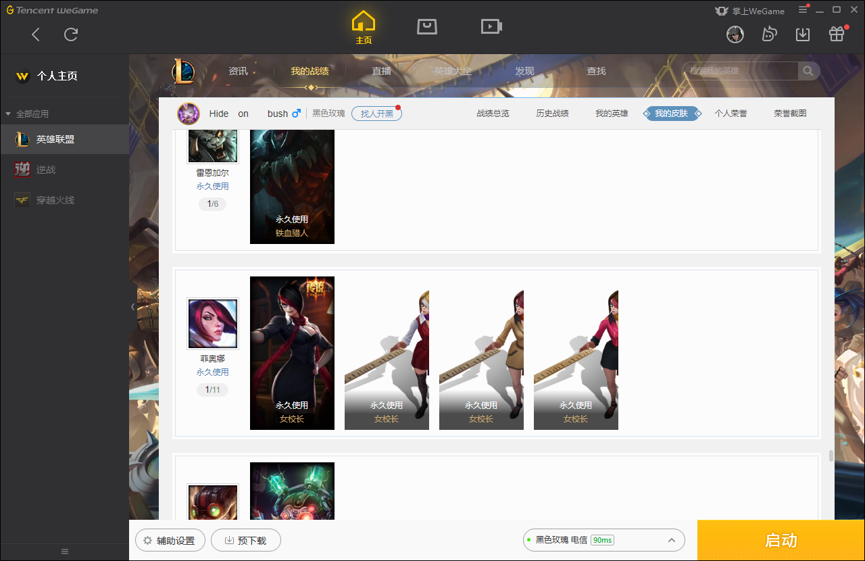Switch to 战绩总览 sub-tab
This screenshot has width=865, height=561.
point(493,114)
